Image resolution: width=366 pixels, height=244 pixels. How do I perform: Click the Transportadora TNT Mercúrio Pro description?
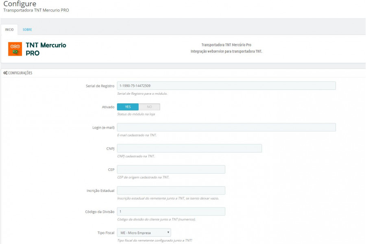[227, 45]
